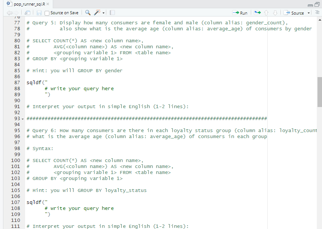
Task: Click the Source button
Action: 295,12
